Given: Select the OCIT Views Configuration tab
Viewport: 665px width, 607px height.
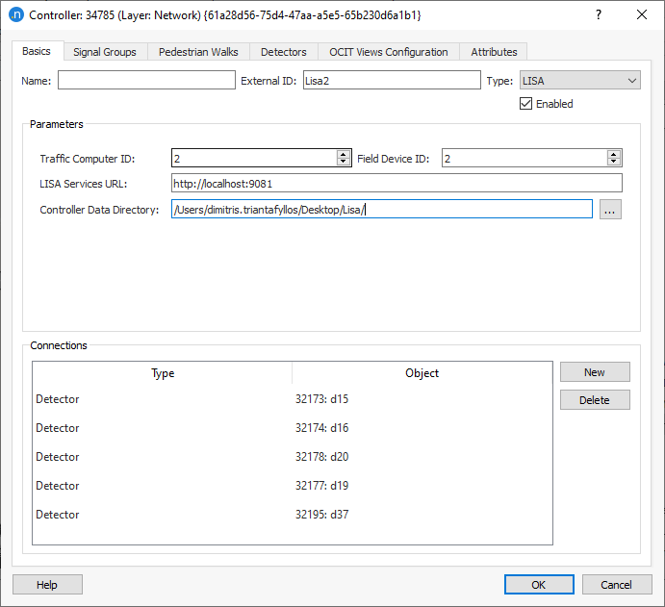Looking at the screenshot, I should tap(388, 52).
